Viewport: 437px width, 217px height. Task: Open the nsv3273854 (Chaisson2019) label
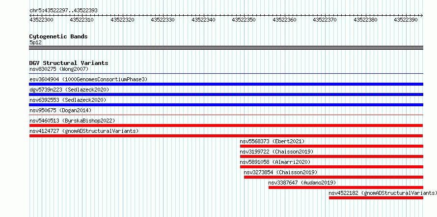[x=280, y=172]
